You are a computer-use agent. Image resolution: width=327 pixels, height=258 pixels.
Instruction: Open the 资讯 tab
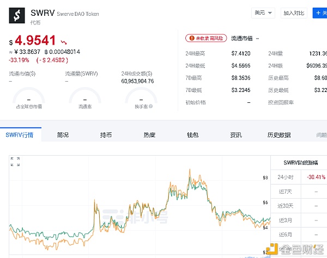point(236,135)
